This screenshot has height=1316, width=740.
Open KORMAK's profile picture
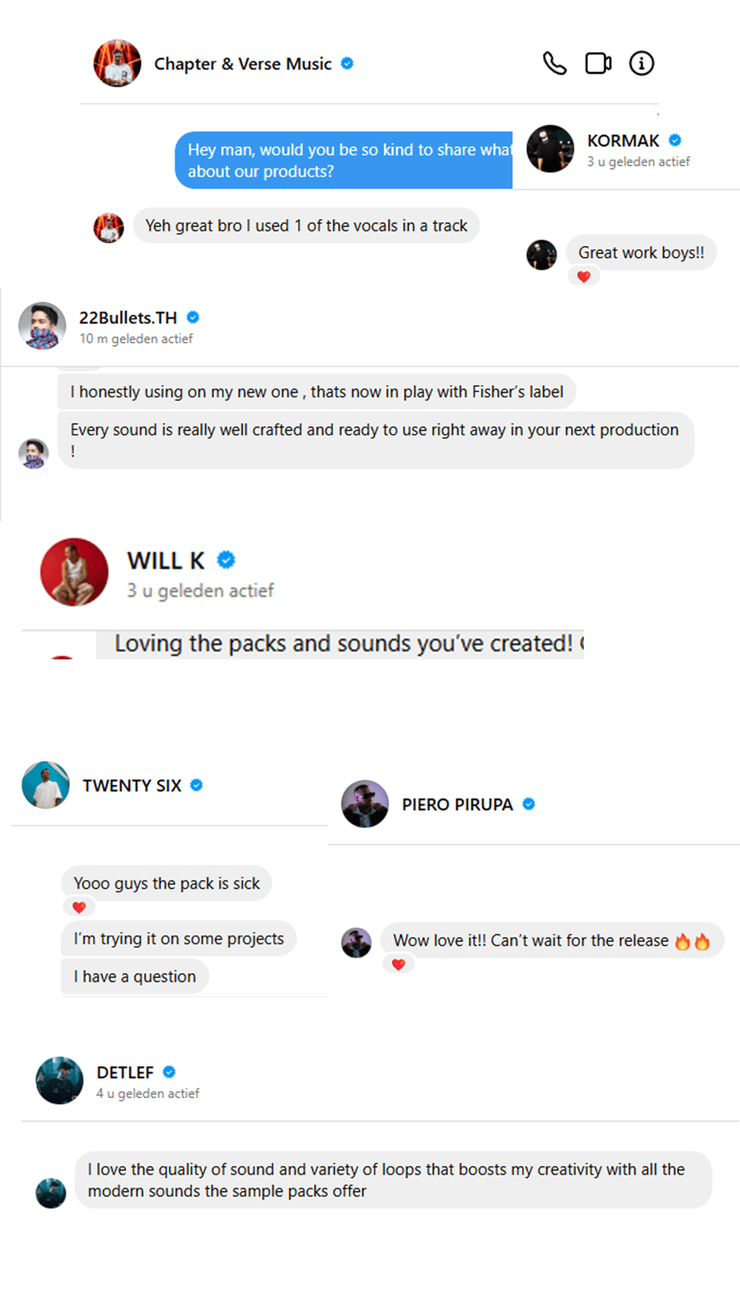pyautogui.click(x=550, y=149)
